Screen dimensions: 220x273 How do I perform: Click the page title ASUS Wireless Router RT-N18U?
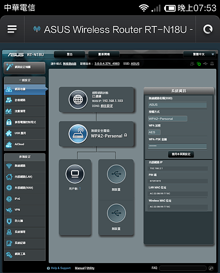pyautogui.click(x=118, y=29)
